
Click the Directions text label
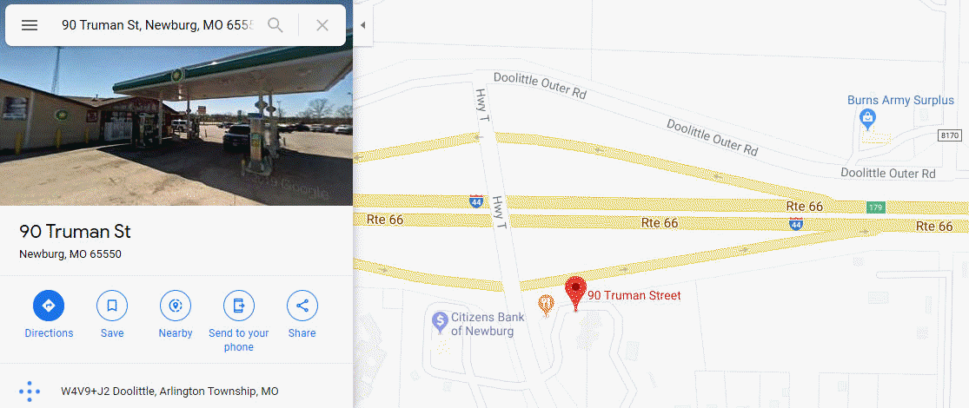[x=49, y=333]
